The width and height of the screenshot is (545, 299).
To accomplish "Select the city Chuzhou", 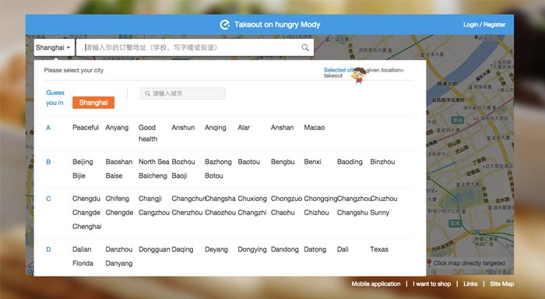I will pos(383,198).
